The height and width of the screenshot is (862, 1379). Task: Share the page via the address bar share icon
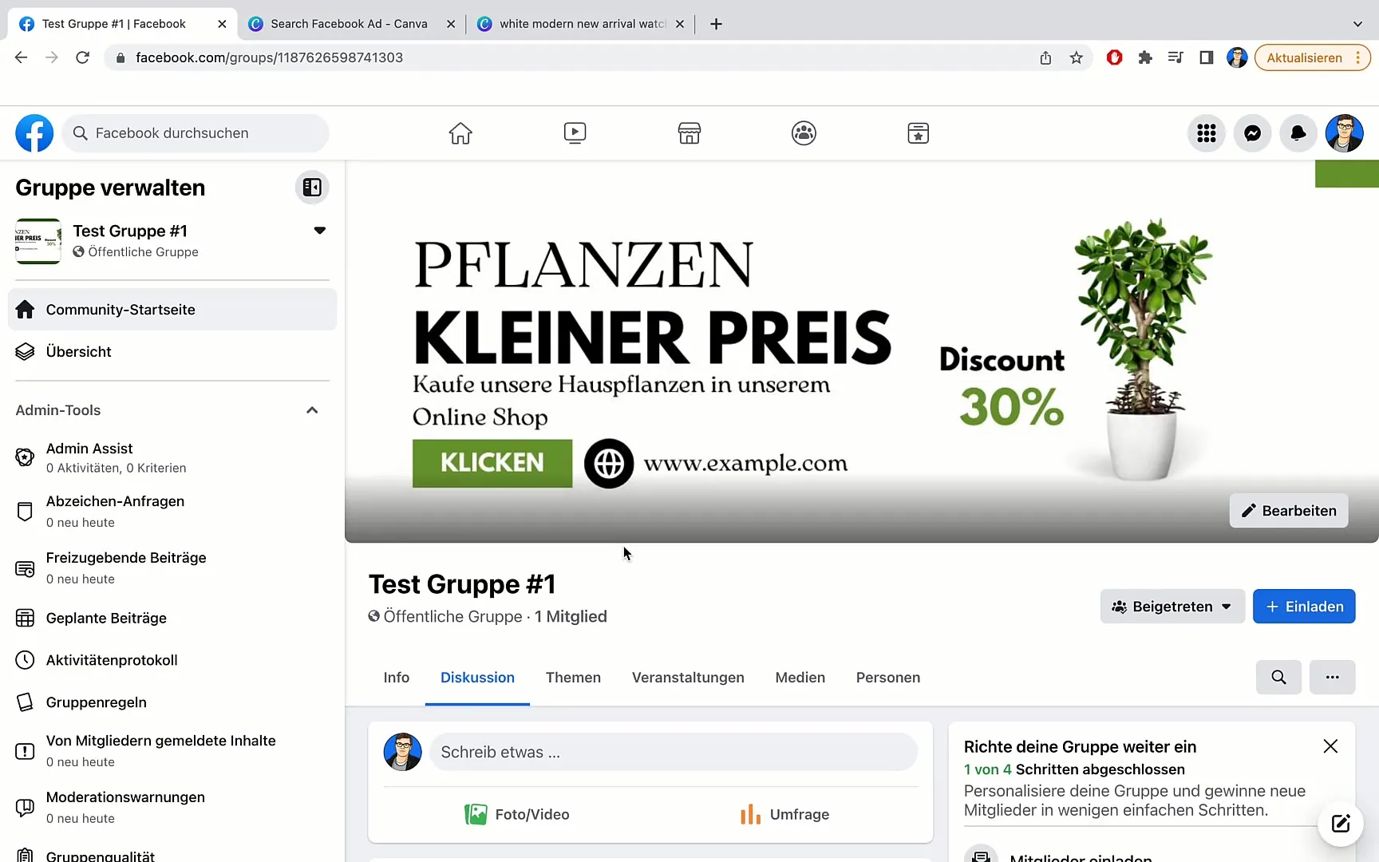[x=1045, y=57]
